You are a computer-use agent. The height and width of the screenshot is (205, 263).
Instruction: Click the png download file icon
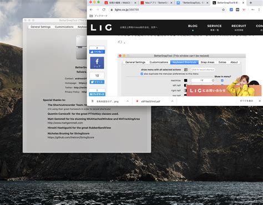click(x=93, y=101)
